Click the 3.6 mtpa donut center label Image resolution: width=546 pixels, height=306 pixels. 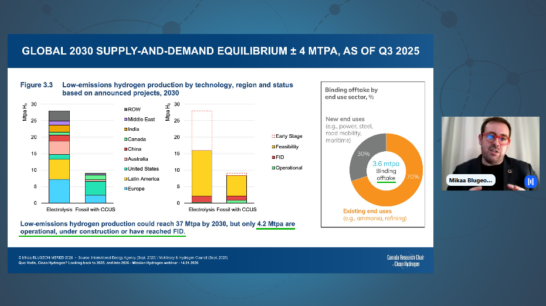point(386,164)
